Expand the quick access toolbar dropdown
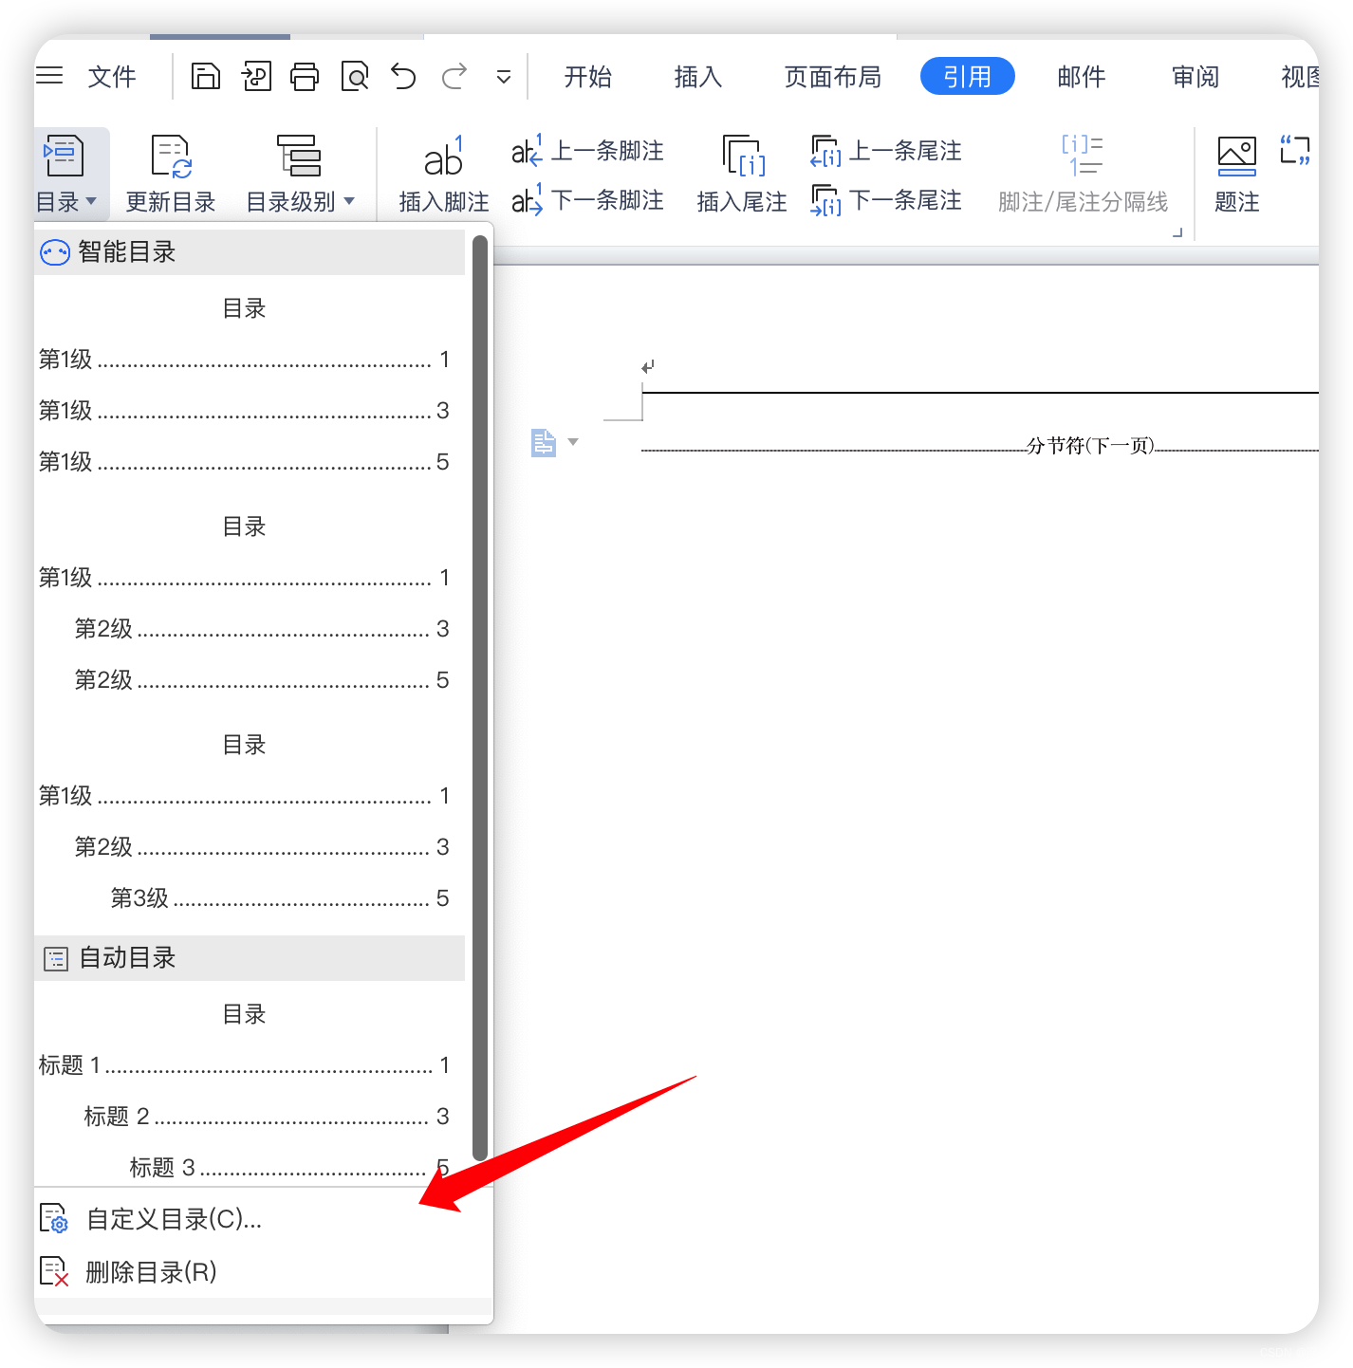 click(504, 77)
